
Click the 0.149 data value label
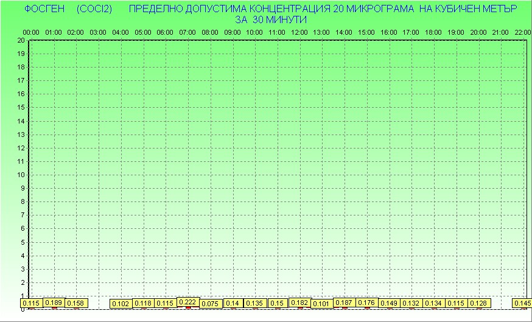(x=388, y=303)
